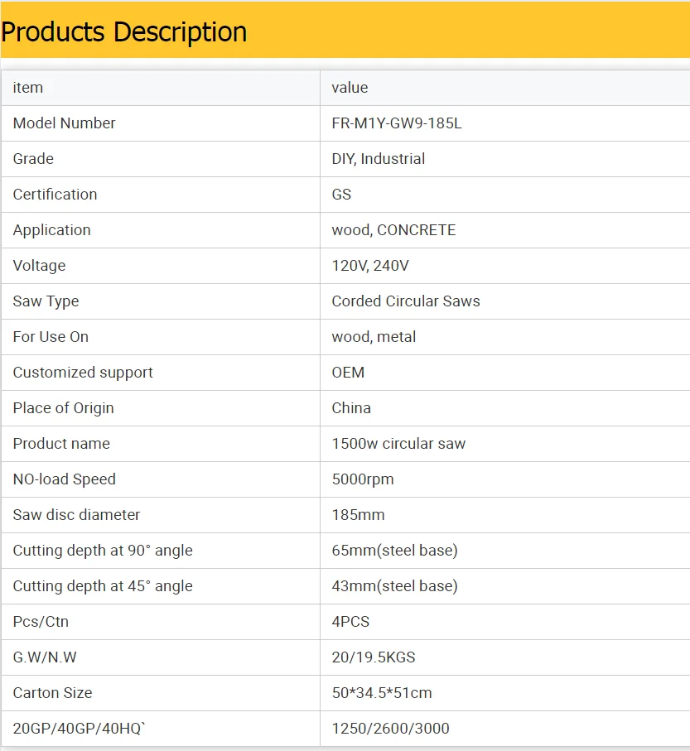This screenshot has height=751, width=690.
Task: Click the FR-M1Y-GW9-185L model value
Action: click(397, 123)
